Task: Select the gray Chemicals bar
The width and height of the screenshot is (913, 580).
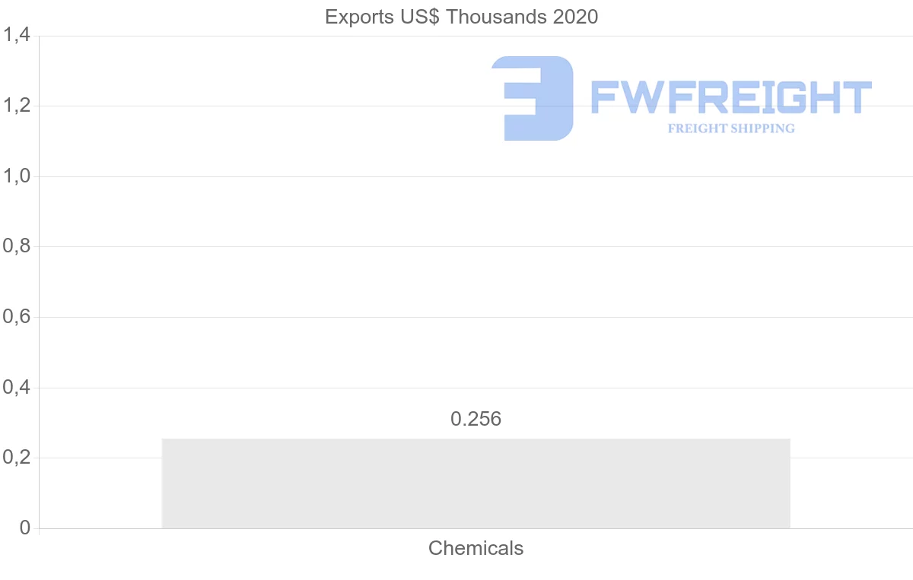Action: pos(476,483)
